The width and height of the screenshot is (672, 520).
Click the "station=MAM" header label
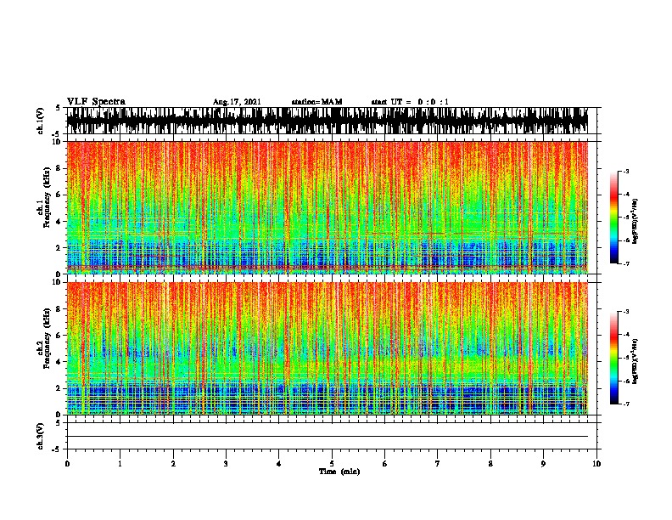[316, 102]
